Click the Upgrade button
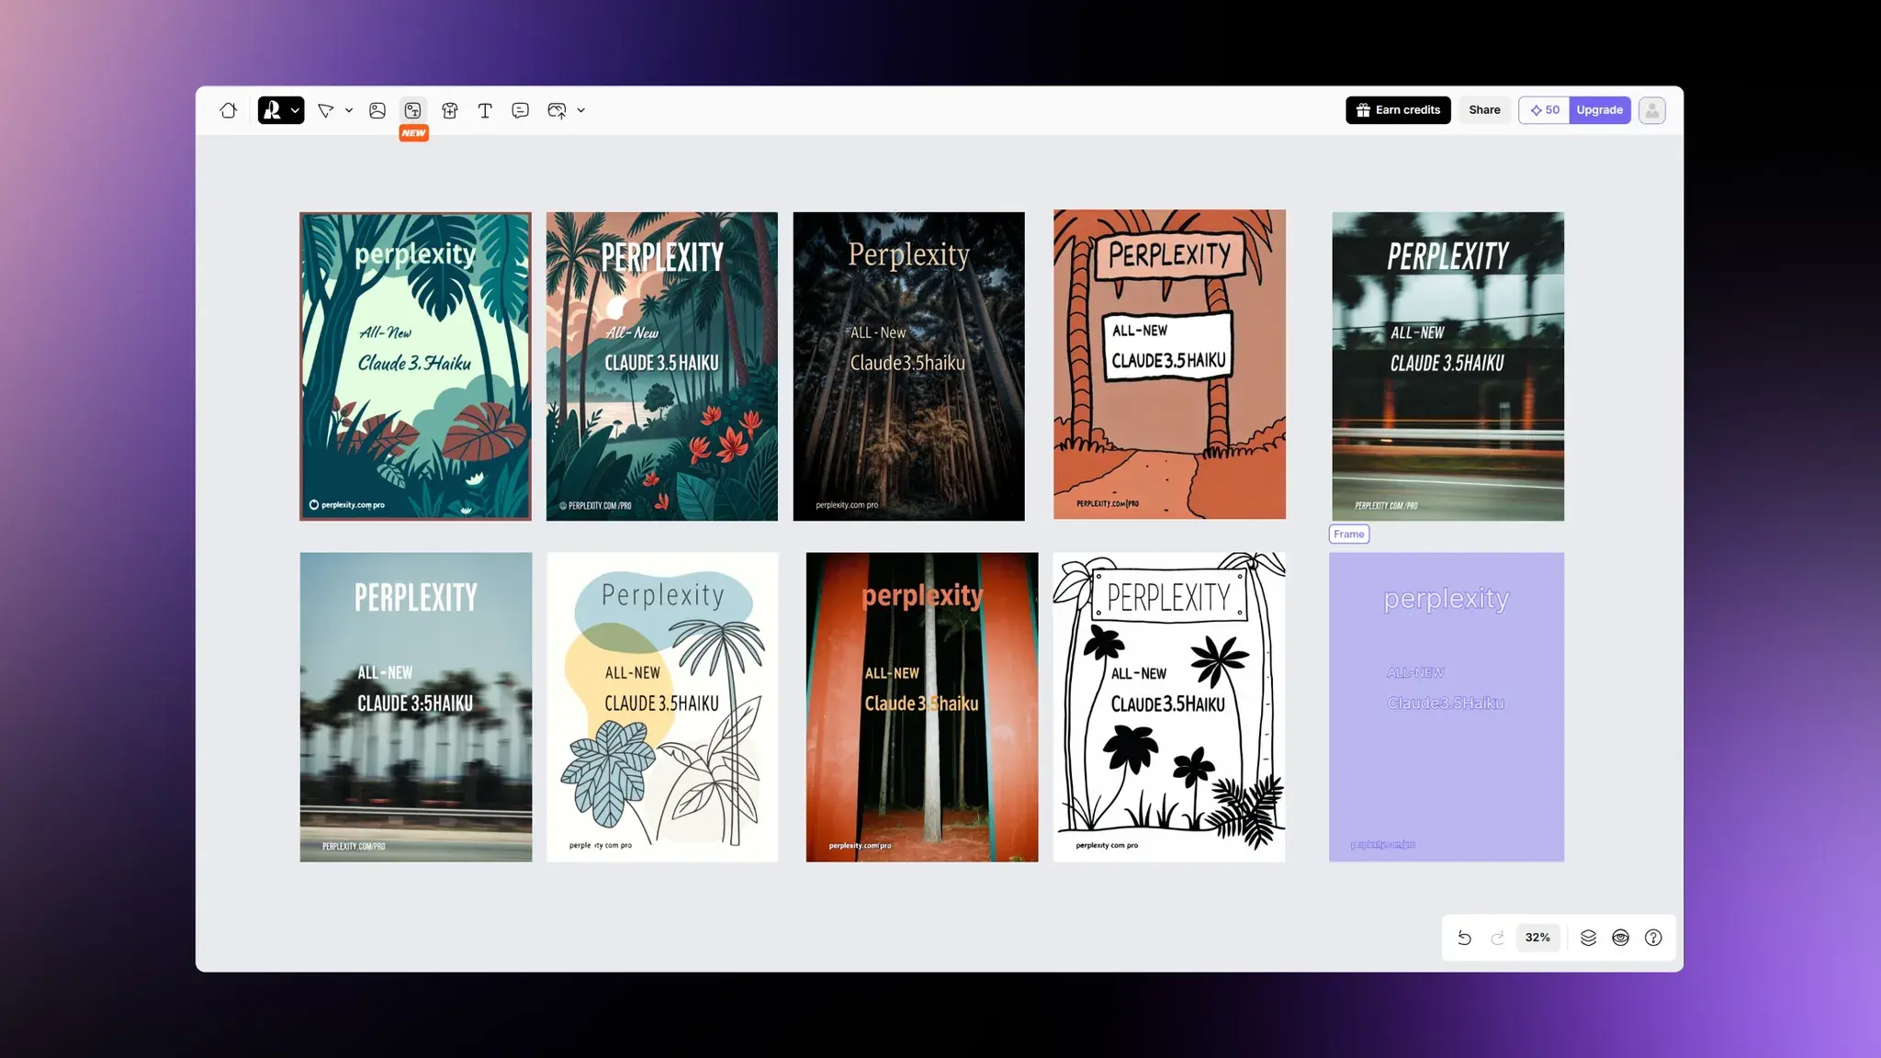The height and width of the screenshot is (1058, 1881). point(1600,110)
